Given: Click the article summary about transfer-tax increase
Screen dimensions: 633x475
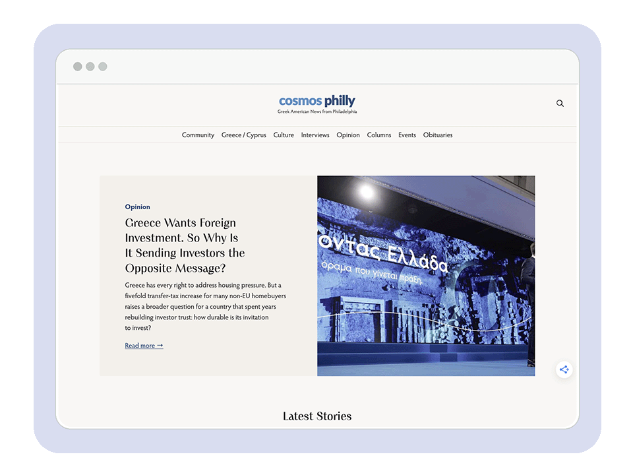Looking at the screenshot, I should [206, 307].
